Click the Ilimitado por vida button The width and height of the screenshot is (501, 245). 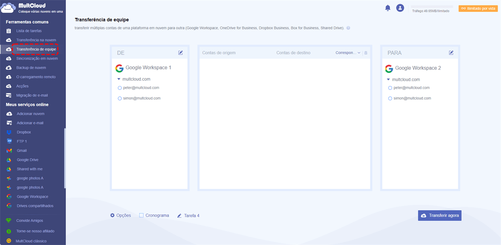tap(478, 8)
